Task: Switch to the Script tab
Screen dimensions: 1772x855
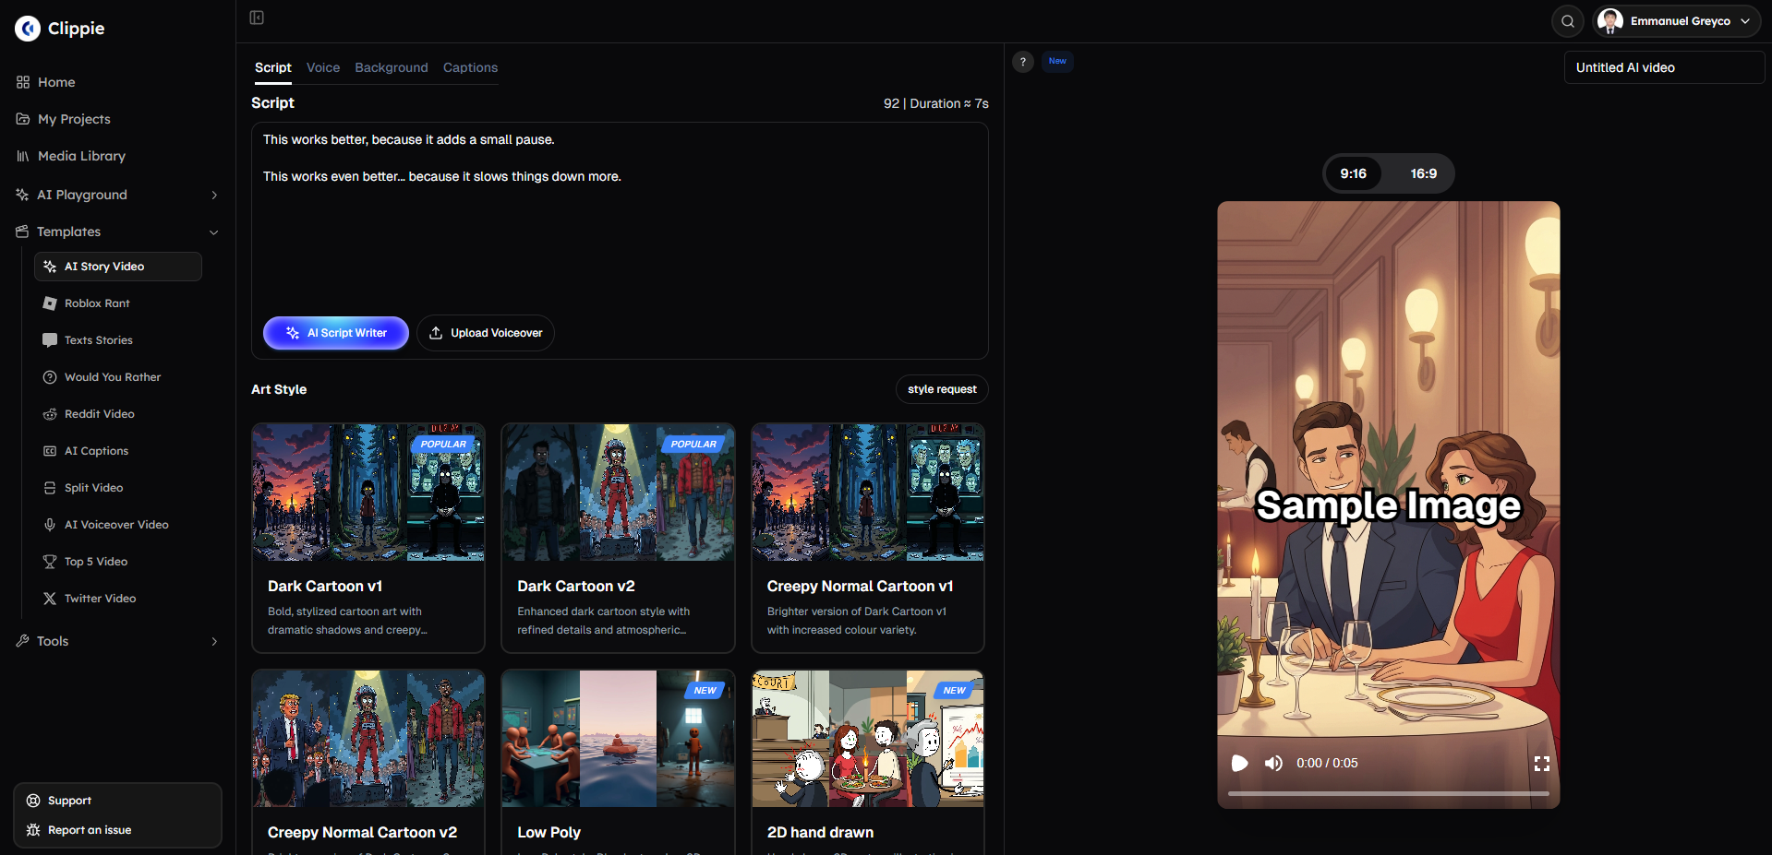Action: (x=273, y=67)
